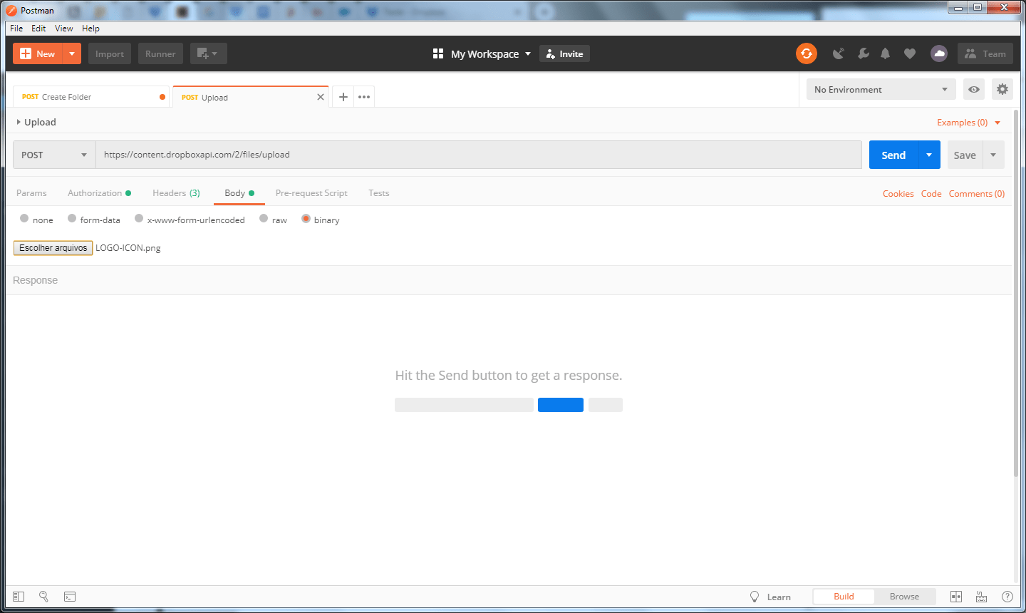Open keyboard shortcuts icon
Screen dimensions: 1026x613
tap(981, 597)
